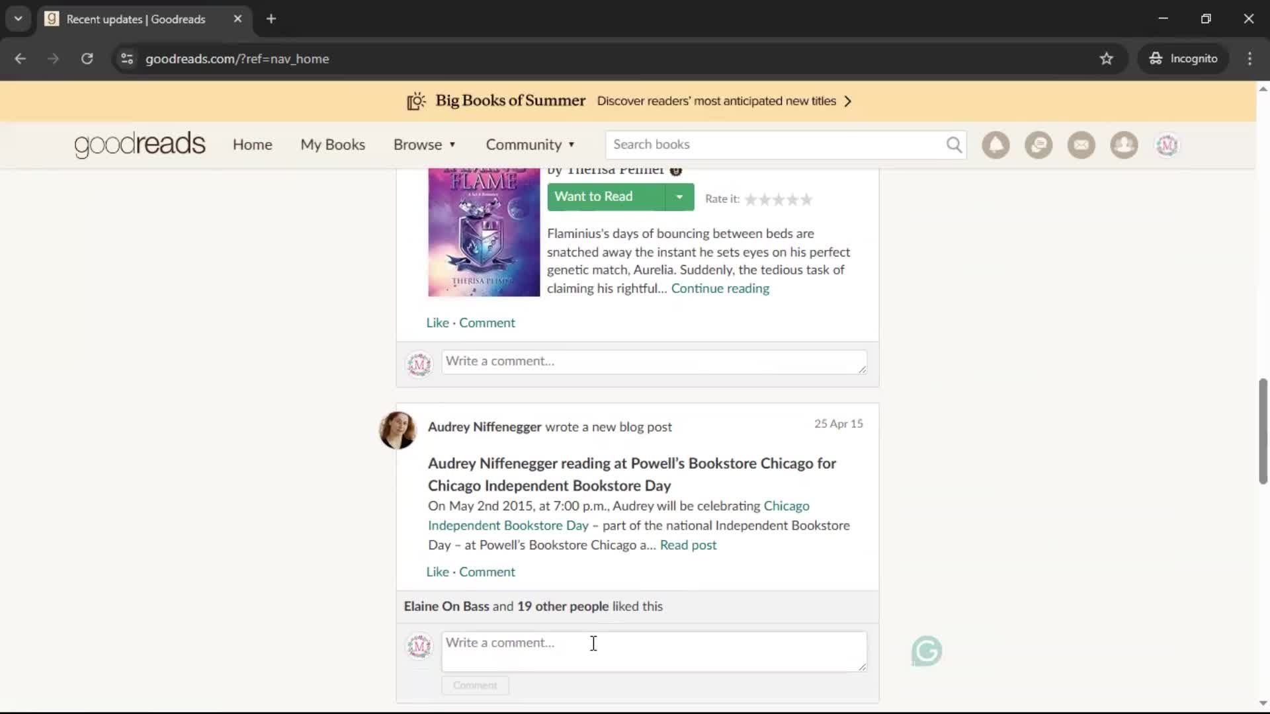This screenshot has width=1270, height=714.
Task: Open the messages envelope icon
Action: coord(1081,145)
